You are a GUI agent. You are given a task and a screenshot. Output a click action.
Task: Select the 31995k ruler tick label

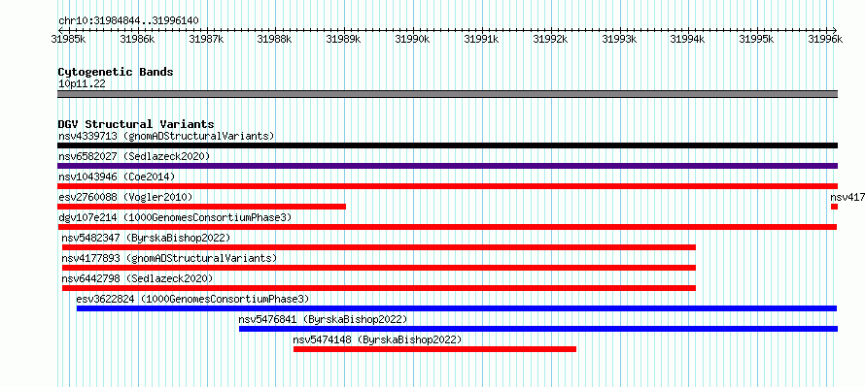click(757, 39)
